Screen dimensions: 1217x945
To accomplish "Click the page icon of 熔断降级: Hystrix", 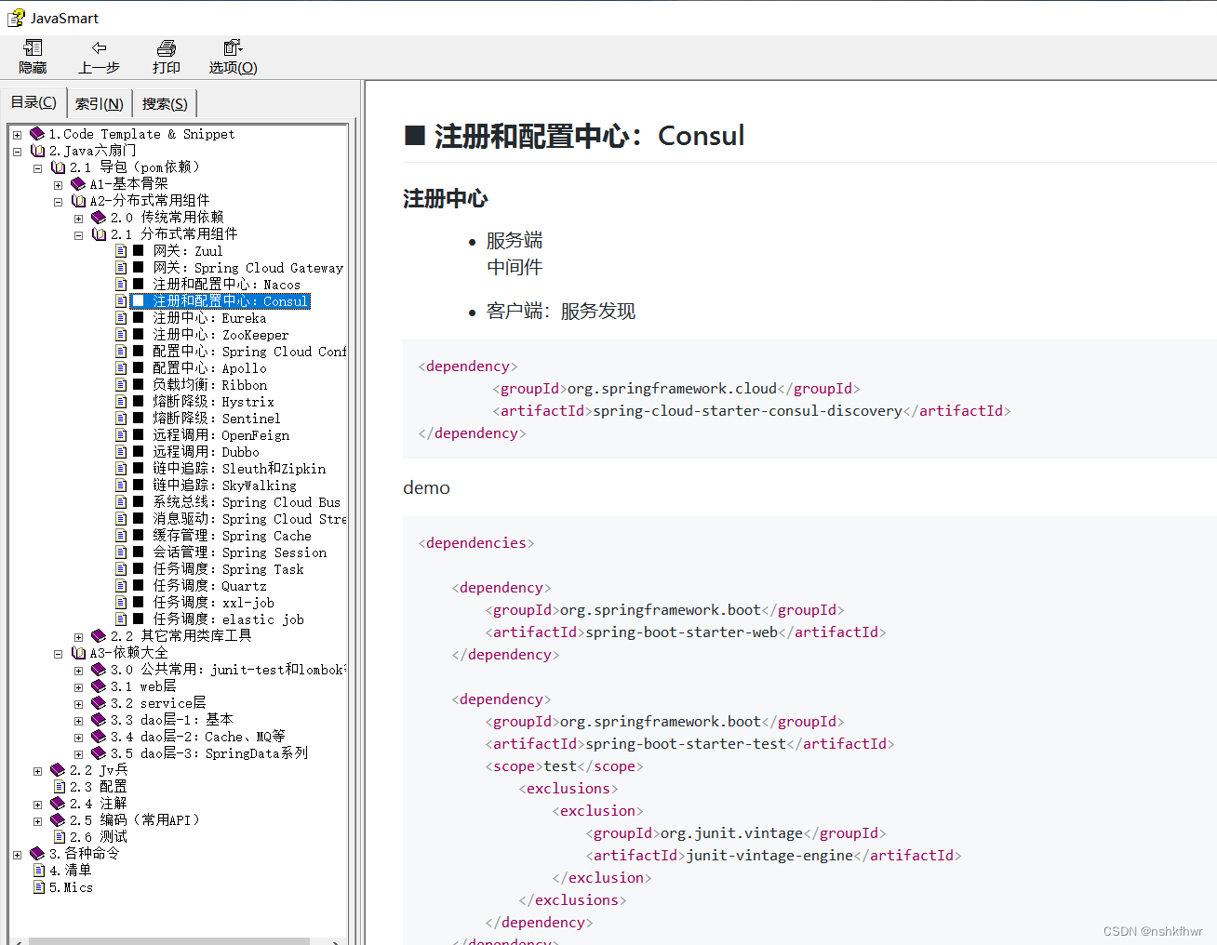I will (121, 402).
